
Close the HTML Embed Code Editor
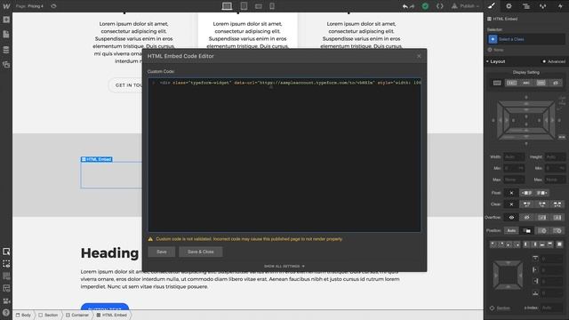pos(419,56)
